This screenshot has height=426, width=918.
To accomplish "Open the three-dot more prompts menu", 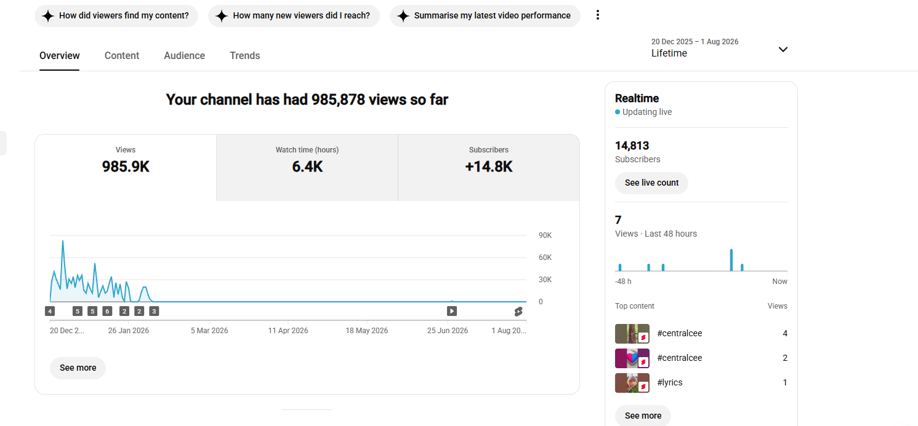I will coord(597,15).
